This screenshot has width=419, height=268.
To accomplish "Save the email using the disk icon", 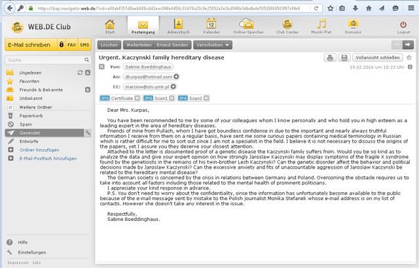I will (344, 58).
